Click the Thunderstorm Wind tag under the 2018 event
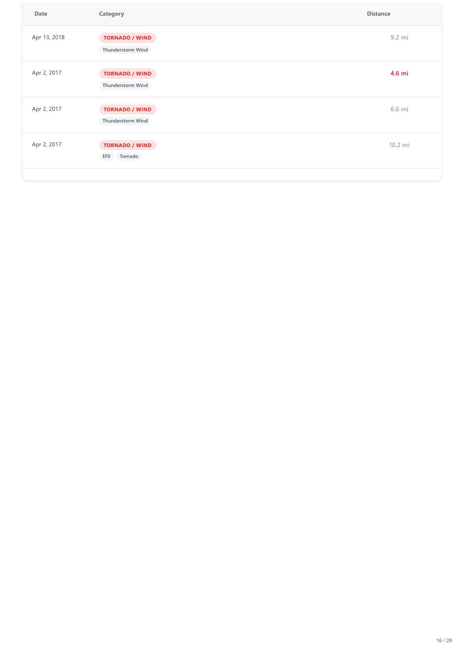Screen dimensions: 464x655 click(x=125, y=50)
